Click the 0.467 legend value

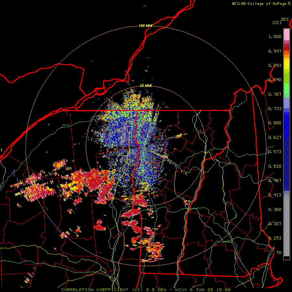click(x=275, y=181)
